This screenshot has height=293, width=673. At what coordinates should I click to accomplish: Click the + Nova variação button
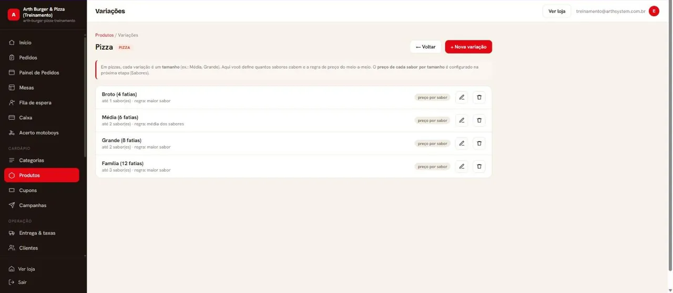pyautogui.click(x=468, y=47)
